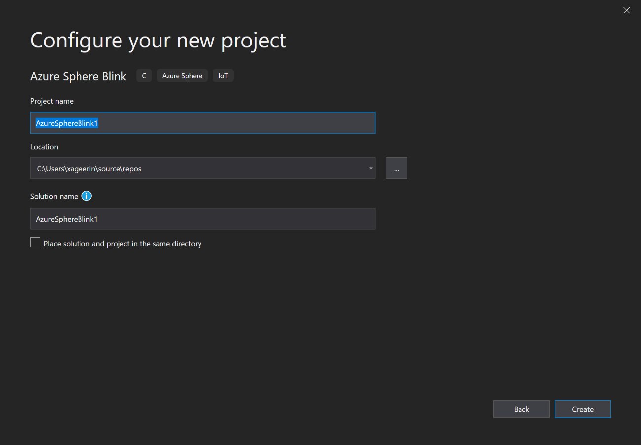Click the 'Project name' field label
Image resolution: width=641 pixels, height=445 pixels.
click(52, 101)
